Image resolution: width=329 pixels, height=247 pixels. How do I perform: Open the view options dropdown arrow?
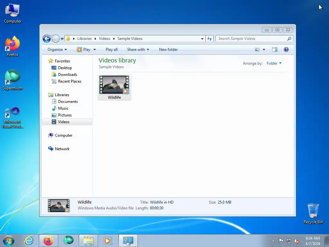coord(264,50)
